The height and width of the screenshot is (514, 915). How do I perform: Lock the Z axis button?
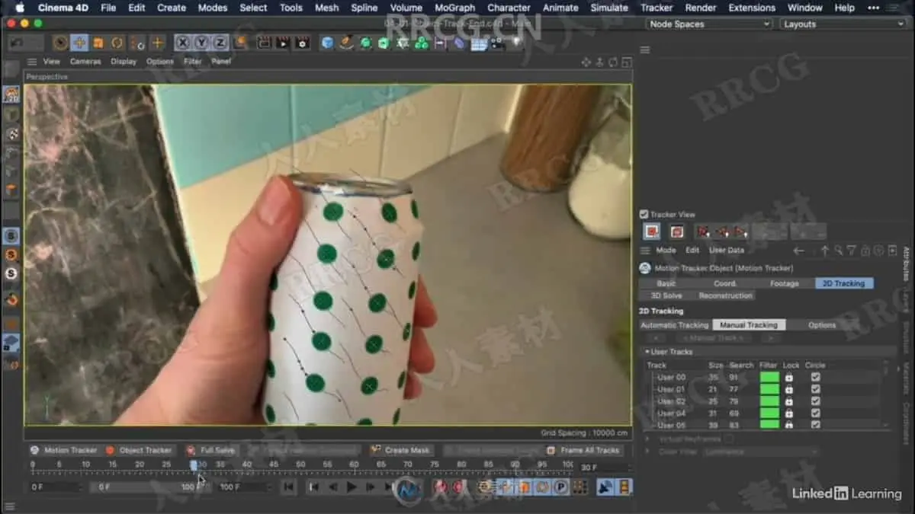click(x=220, y=43)
